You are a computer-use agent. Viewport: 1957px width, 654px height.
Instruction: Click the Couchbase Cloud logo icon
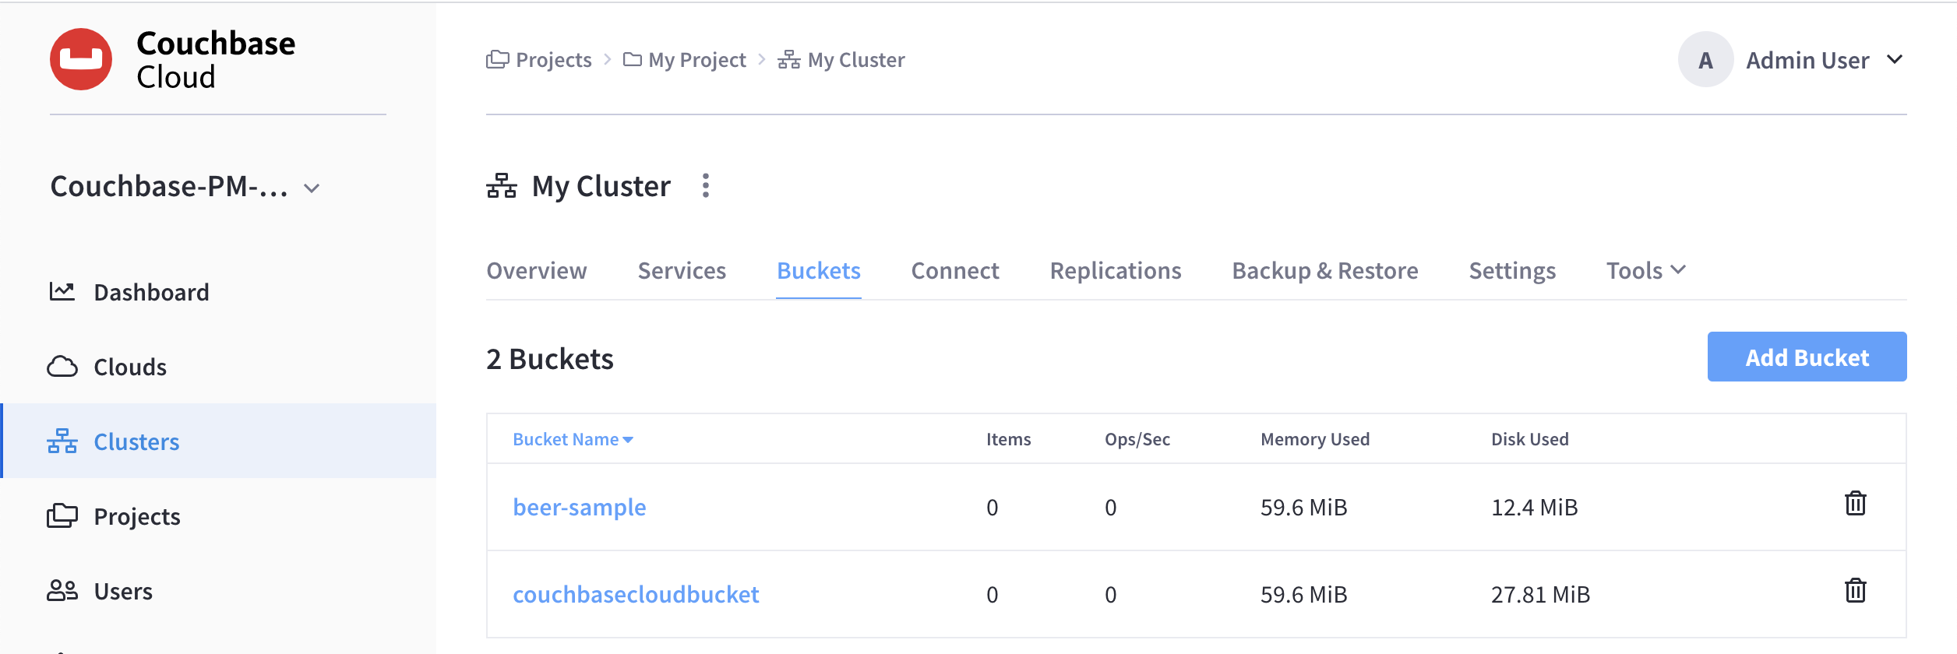81,59
